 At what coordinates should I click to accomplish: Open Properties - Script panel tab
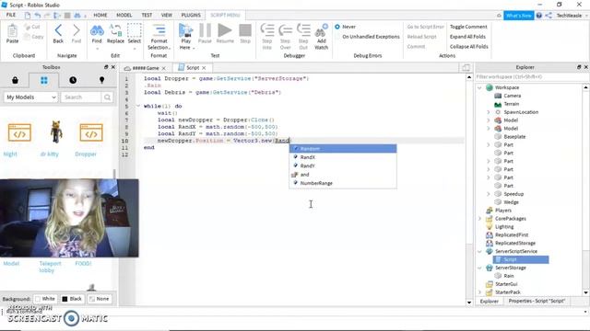click(x=537, y=301)
